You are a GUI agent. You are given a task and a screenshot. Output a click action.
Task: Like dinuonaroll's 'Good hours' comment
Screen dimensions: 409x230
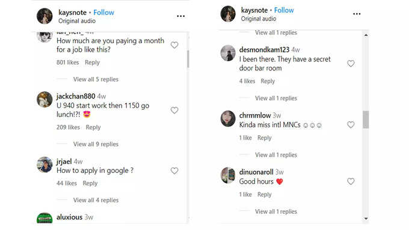coord(351,181)
